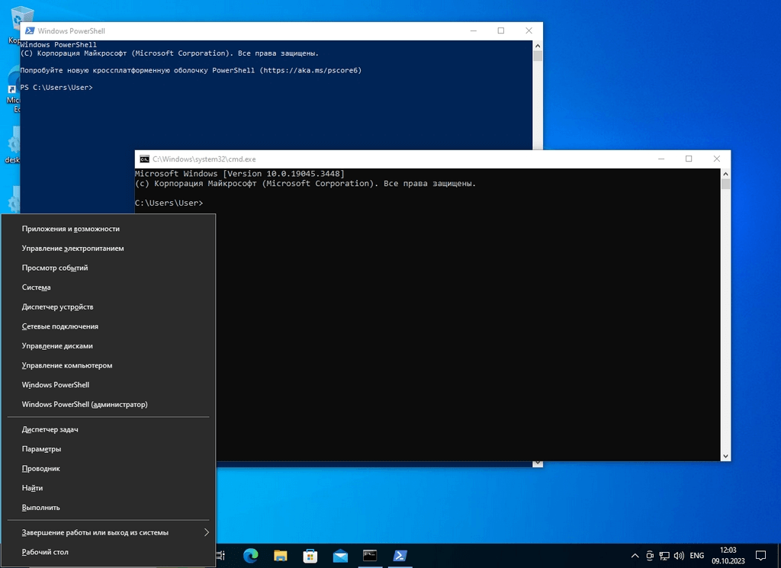Launch Microsoft Store from taskbar

click(x=310, y=556)
